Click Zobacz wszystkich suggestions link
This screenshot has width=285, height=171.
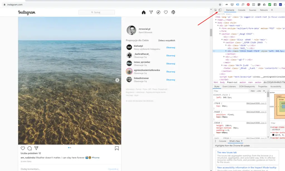pyautogui.click(x=167, y=40)
